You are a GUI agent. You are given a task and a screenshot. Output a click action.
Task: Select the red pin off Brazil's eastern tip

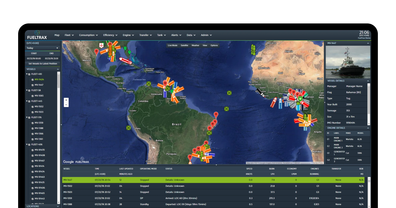coord(216,115)
